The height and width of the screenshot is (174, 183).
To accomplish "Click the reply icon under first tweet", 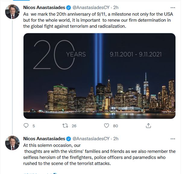I will [x=26, y=126].
